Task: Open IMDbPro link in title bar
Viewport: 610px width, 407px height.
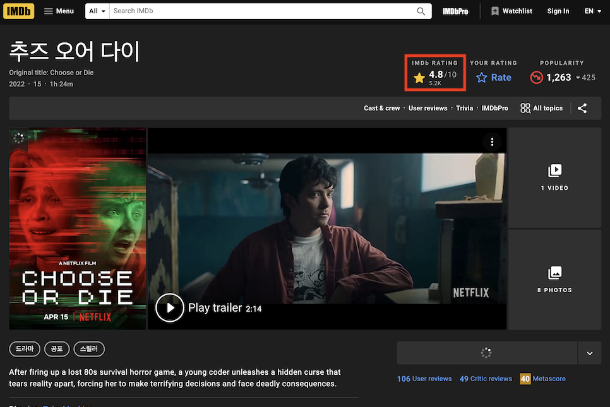Action: pos(495,108)
